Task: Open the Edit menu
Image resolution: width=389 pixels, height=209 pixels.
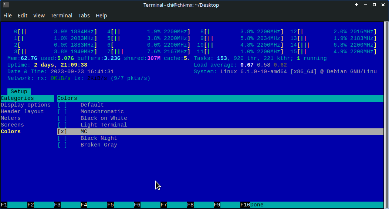Action: coord(22,16)
